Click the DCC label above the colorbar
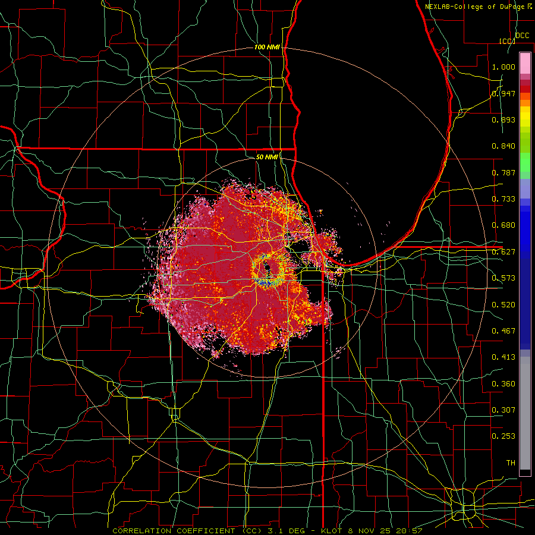 point(523,36)
